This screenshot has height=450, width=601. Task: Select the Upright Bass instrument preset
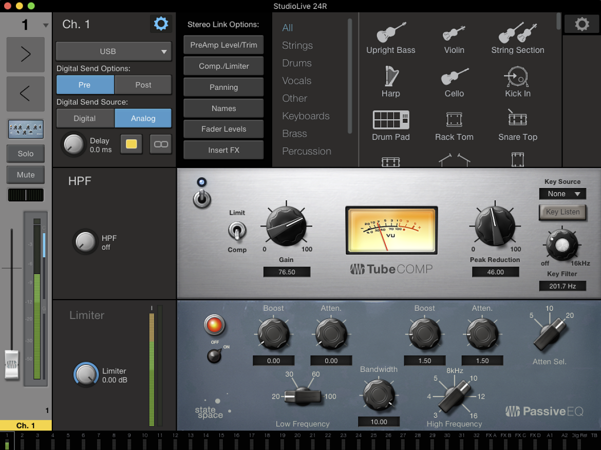[x=390, y=38]
